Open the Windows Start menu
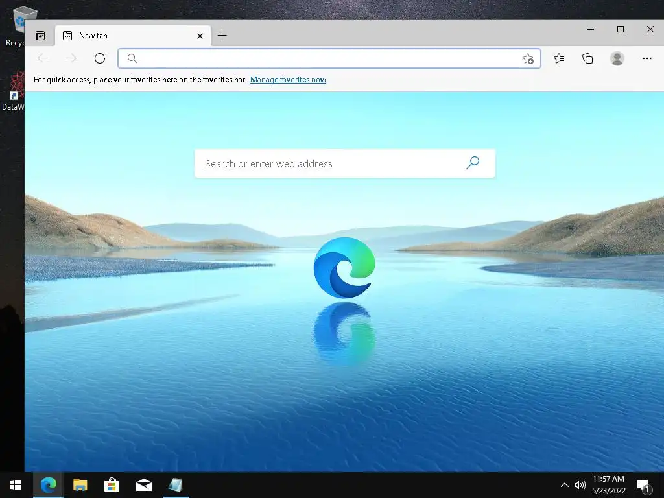Image resolution: width=664 pixels, height=498 pixels. tap(16, 485)
